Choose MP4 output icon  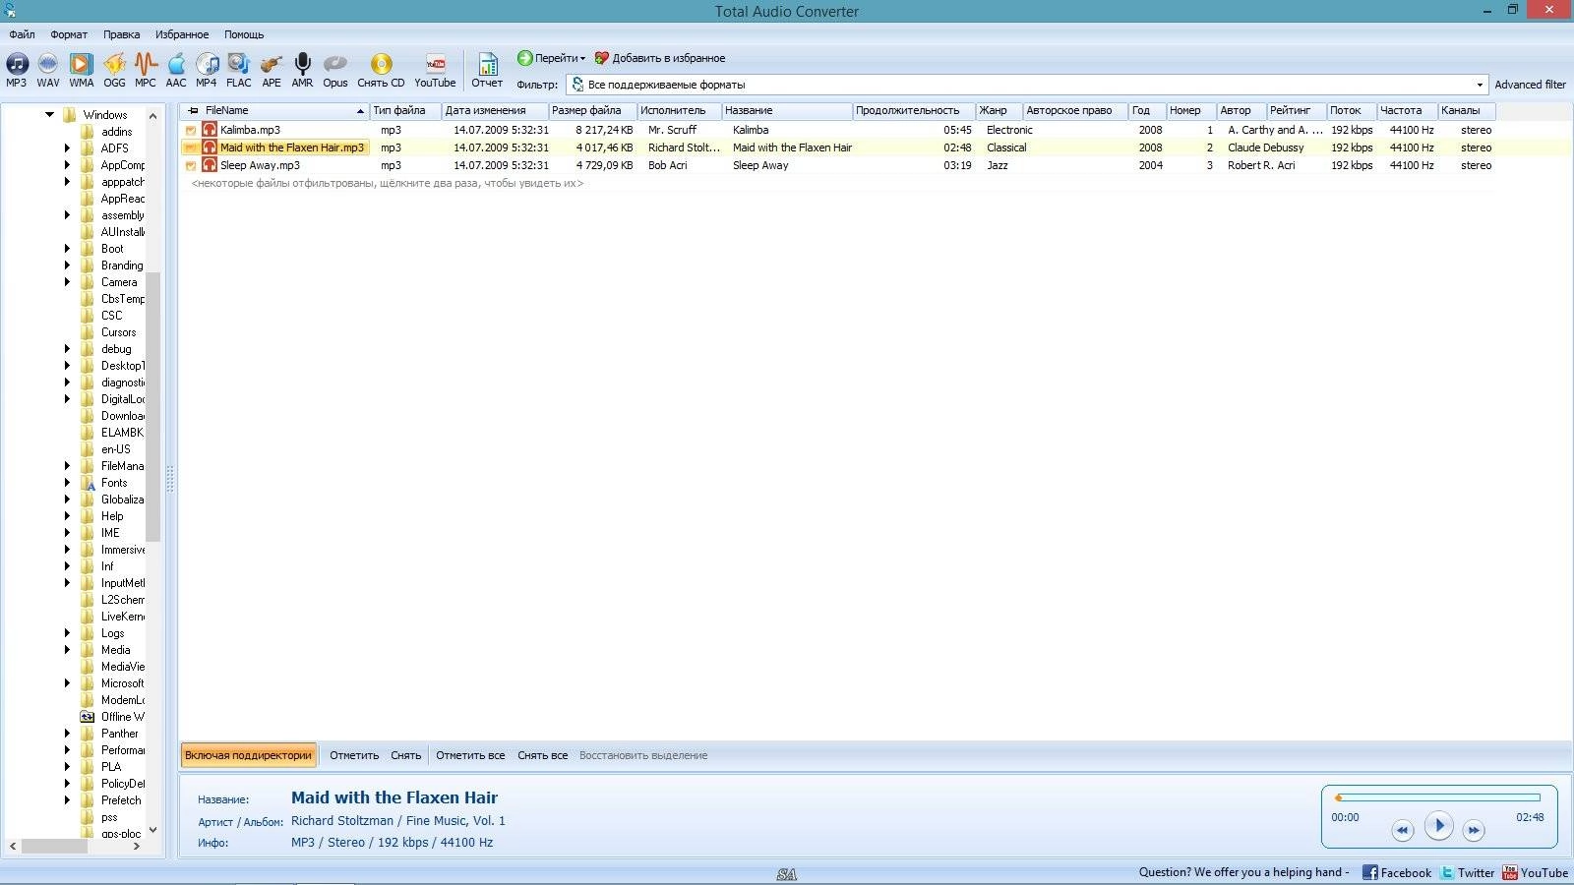[207, 70]
